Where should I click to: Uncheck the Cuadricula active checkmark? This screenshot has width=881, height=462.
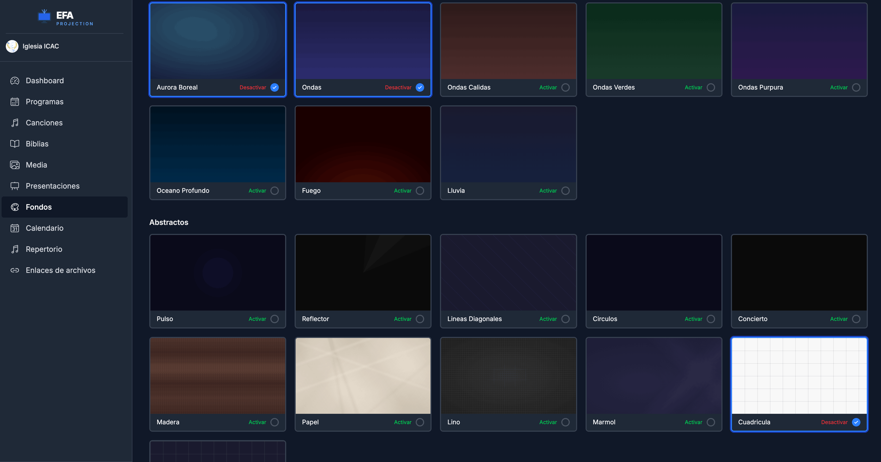[856, 422]
